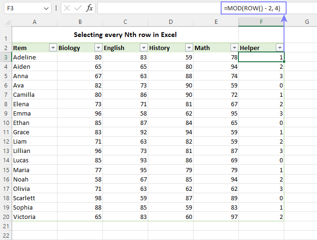Screen dimensions: 317x240
Task: Select row 10 header
Action: pos(6,123)
